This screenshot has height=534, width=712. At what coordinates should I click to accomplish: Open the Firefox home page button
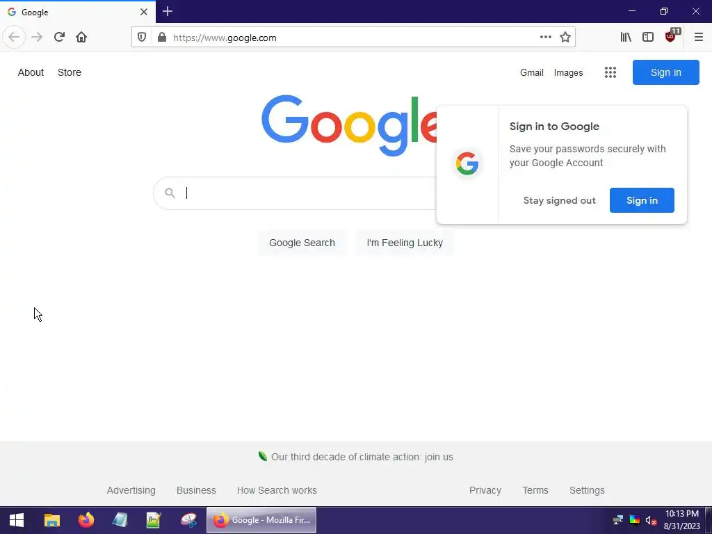[81, 38]
